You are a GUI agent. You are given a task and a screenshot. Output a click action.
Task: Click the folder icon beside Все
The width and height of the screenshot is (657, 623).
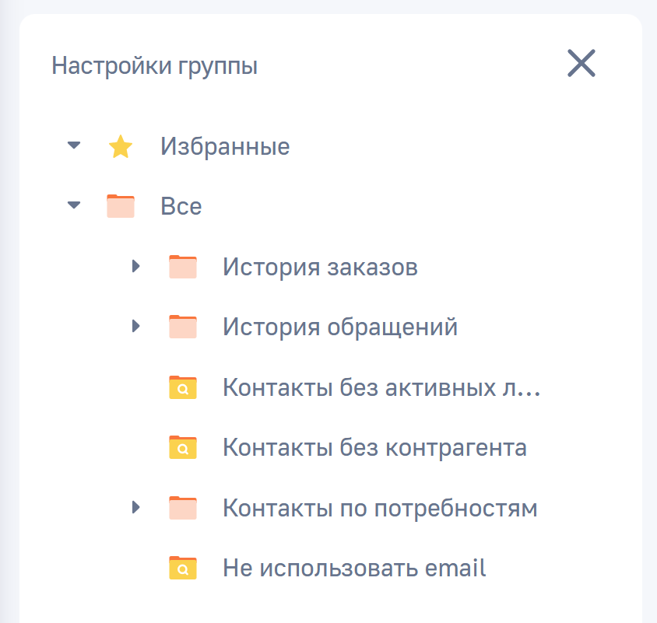pos(120,205)
